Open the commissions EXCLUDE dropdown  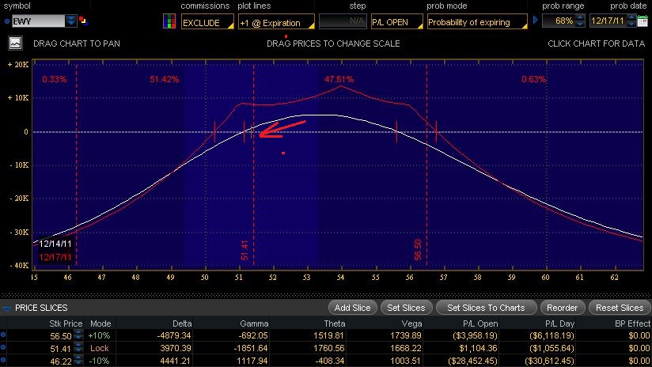click(x=207, y=22)
